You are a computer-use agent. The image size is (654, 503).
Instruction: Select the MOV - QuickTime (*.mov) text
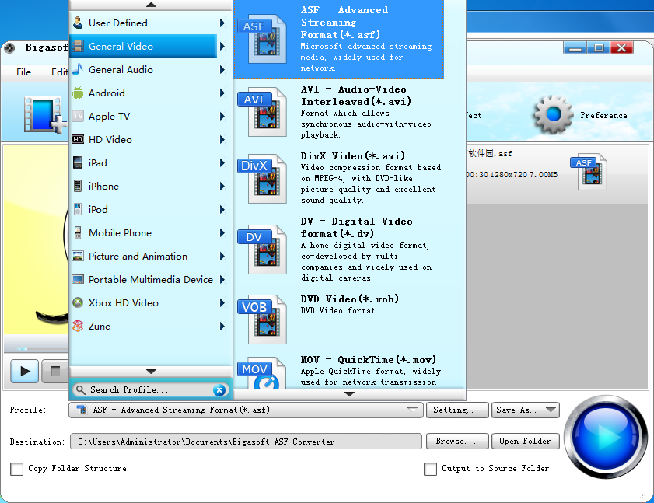[369, 359]
